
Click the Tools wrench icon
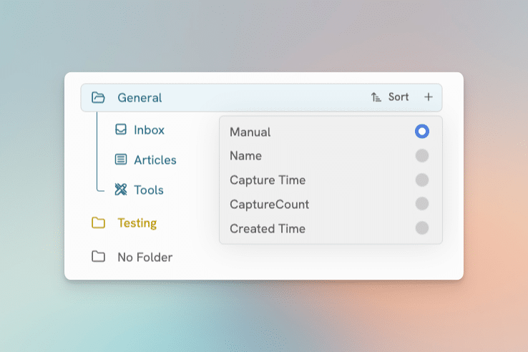click(x=121, y=190)
